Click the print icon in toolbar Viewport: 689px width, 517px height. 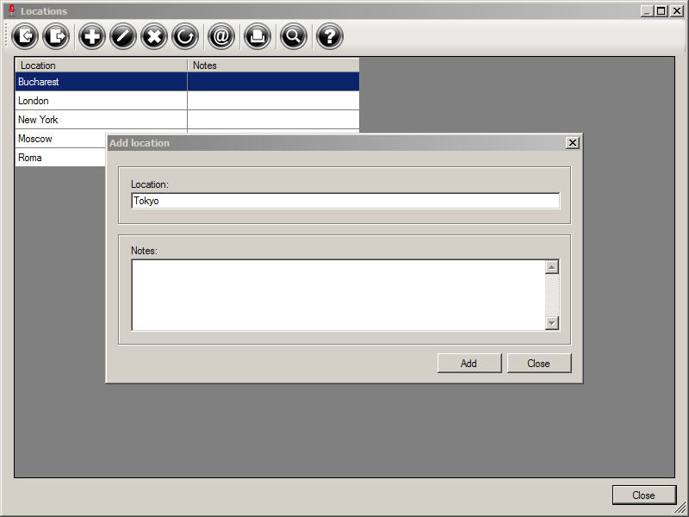click(258, 36)
